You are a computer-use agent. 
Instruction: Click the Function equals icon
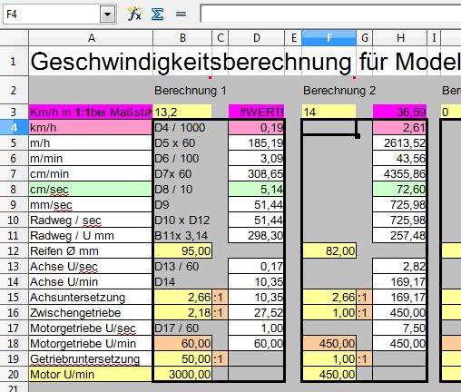(181, 14)
